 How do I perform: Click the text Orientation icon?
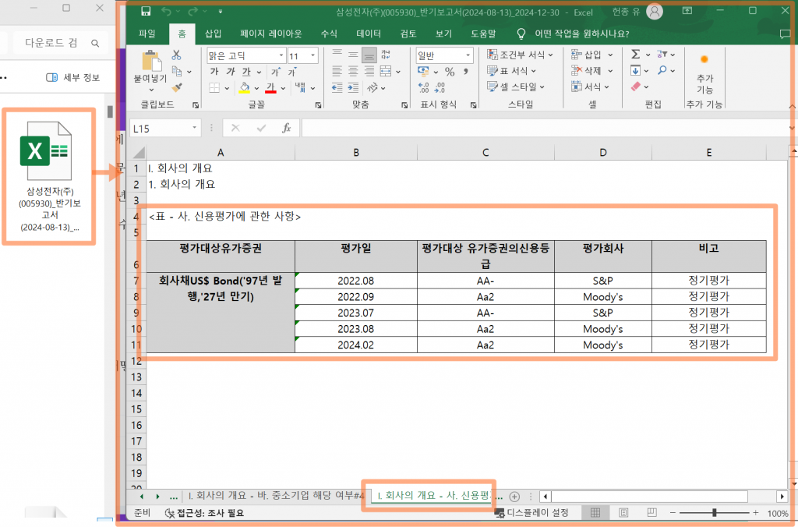click(373, 87)
